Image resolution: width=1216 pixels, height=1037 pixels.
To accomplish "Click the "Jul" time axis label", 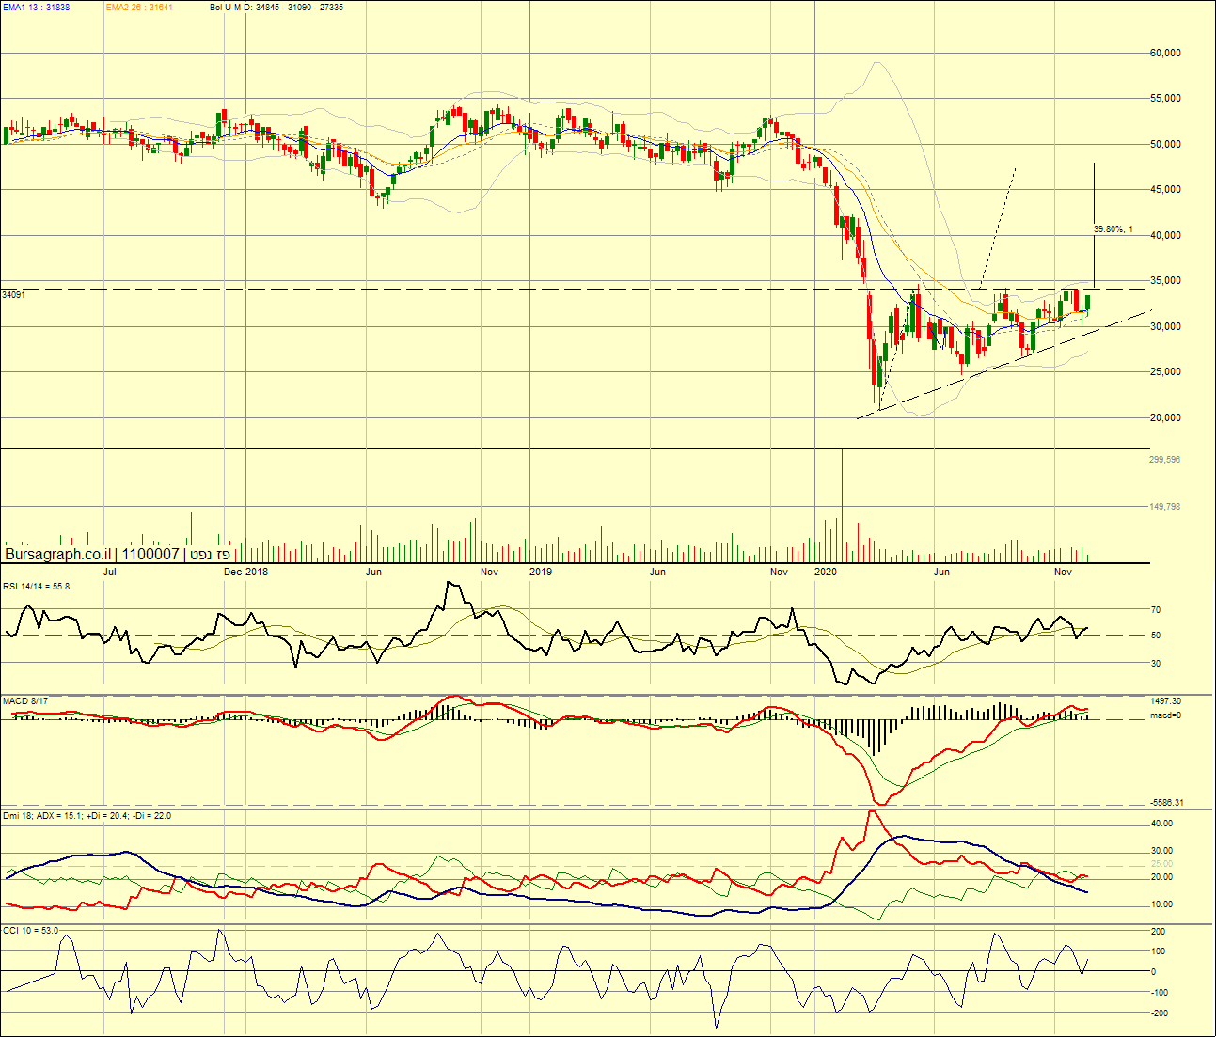I will [x=110, y=572].
